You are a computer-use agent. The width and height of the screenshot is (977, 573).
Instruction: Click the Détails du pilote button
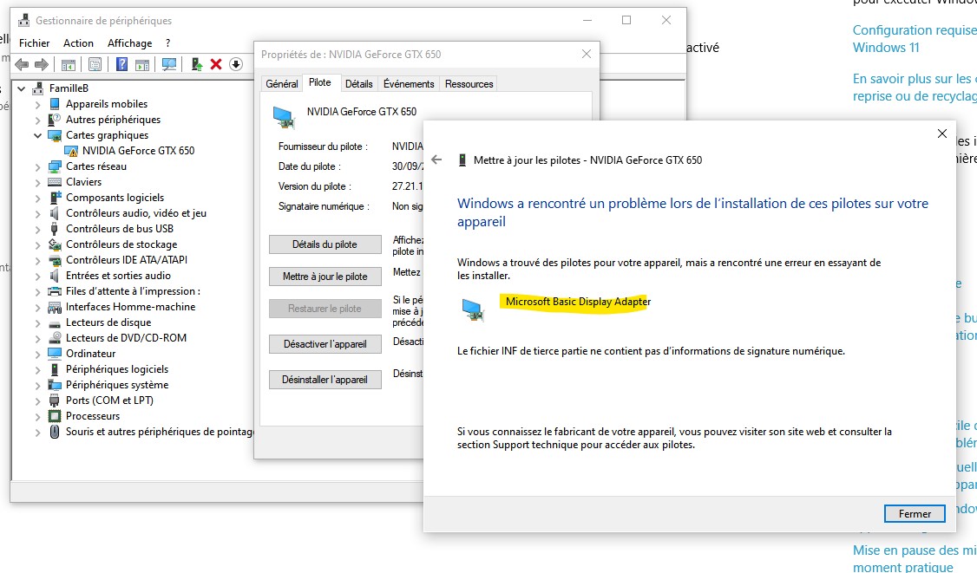(x=325, y=244)
